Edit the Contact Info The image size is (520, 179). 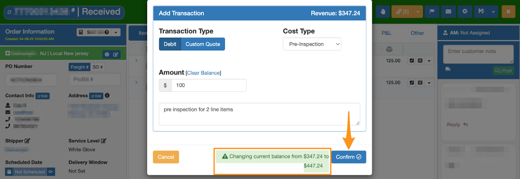click(x=43, y=96)
